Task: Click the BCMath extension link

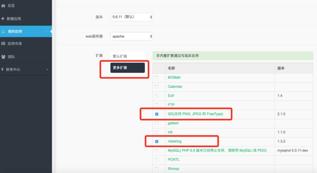Action: (174, 78)
